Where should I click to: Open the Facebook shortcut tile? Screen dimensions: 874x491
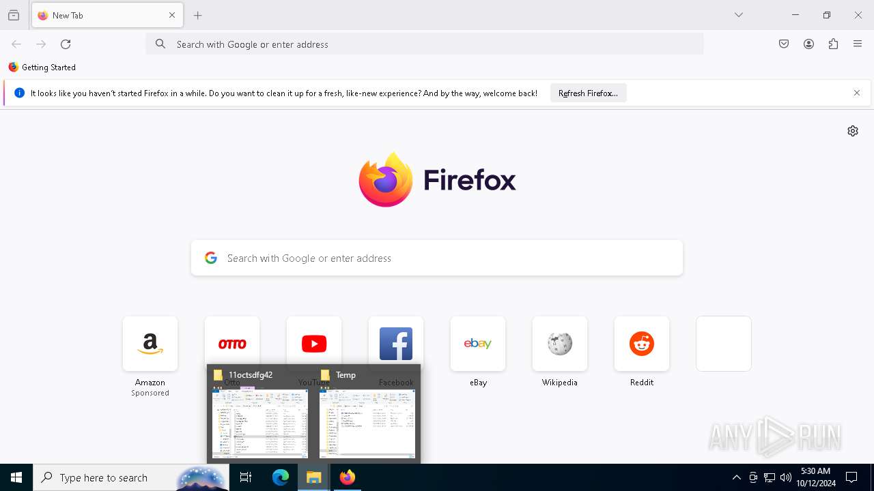coord(396,344)
